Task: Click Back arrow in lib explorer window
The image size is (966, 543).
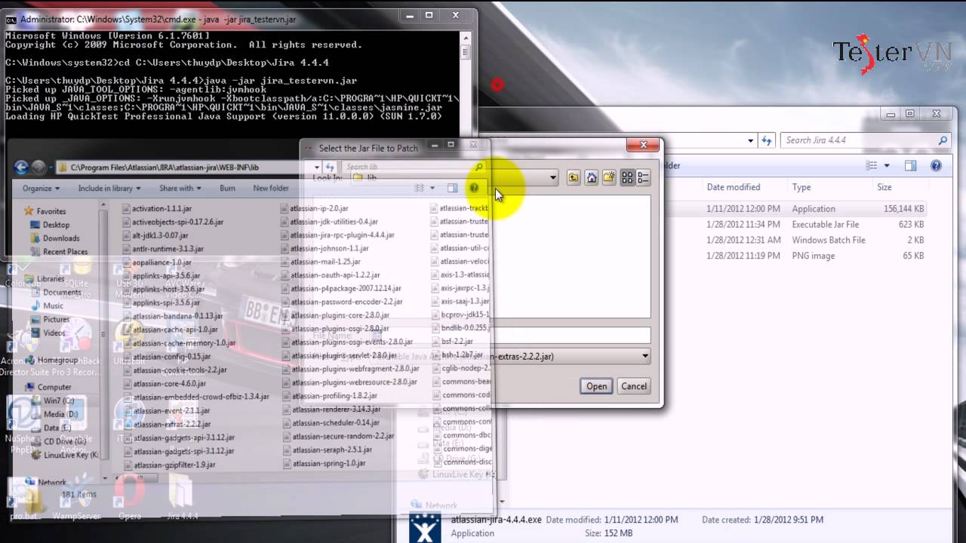Action: 21,167
